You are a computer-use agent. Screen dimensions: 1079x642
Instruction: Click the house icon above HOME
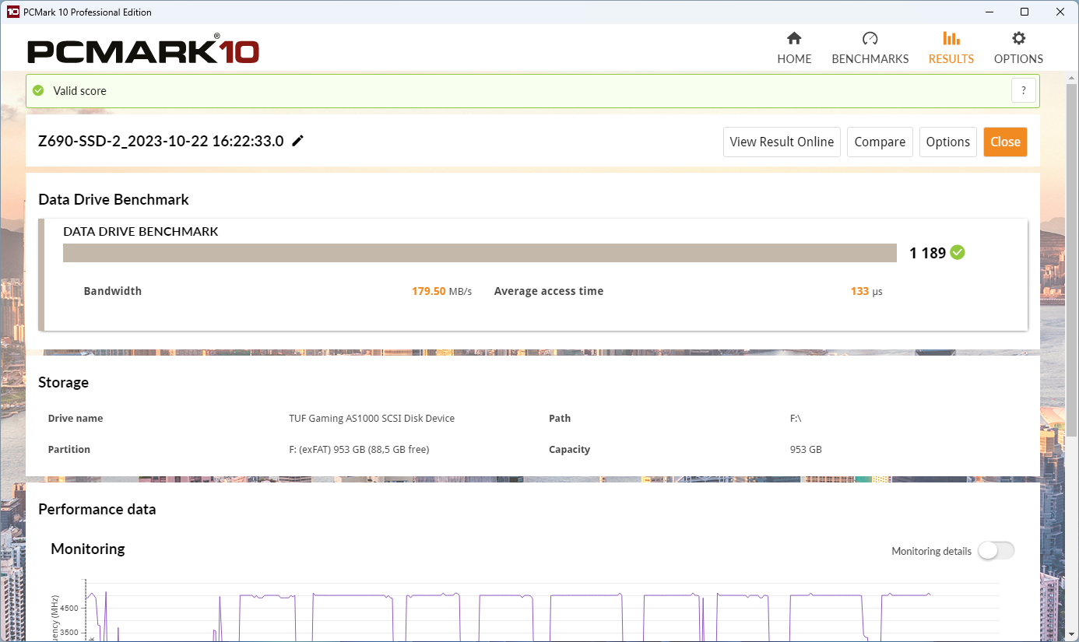pyautogui.click(x=794, y=38)
